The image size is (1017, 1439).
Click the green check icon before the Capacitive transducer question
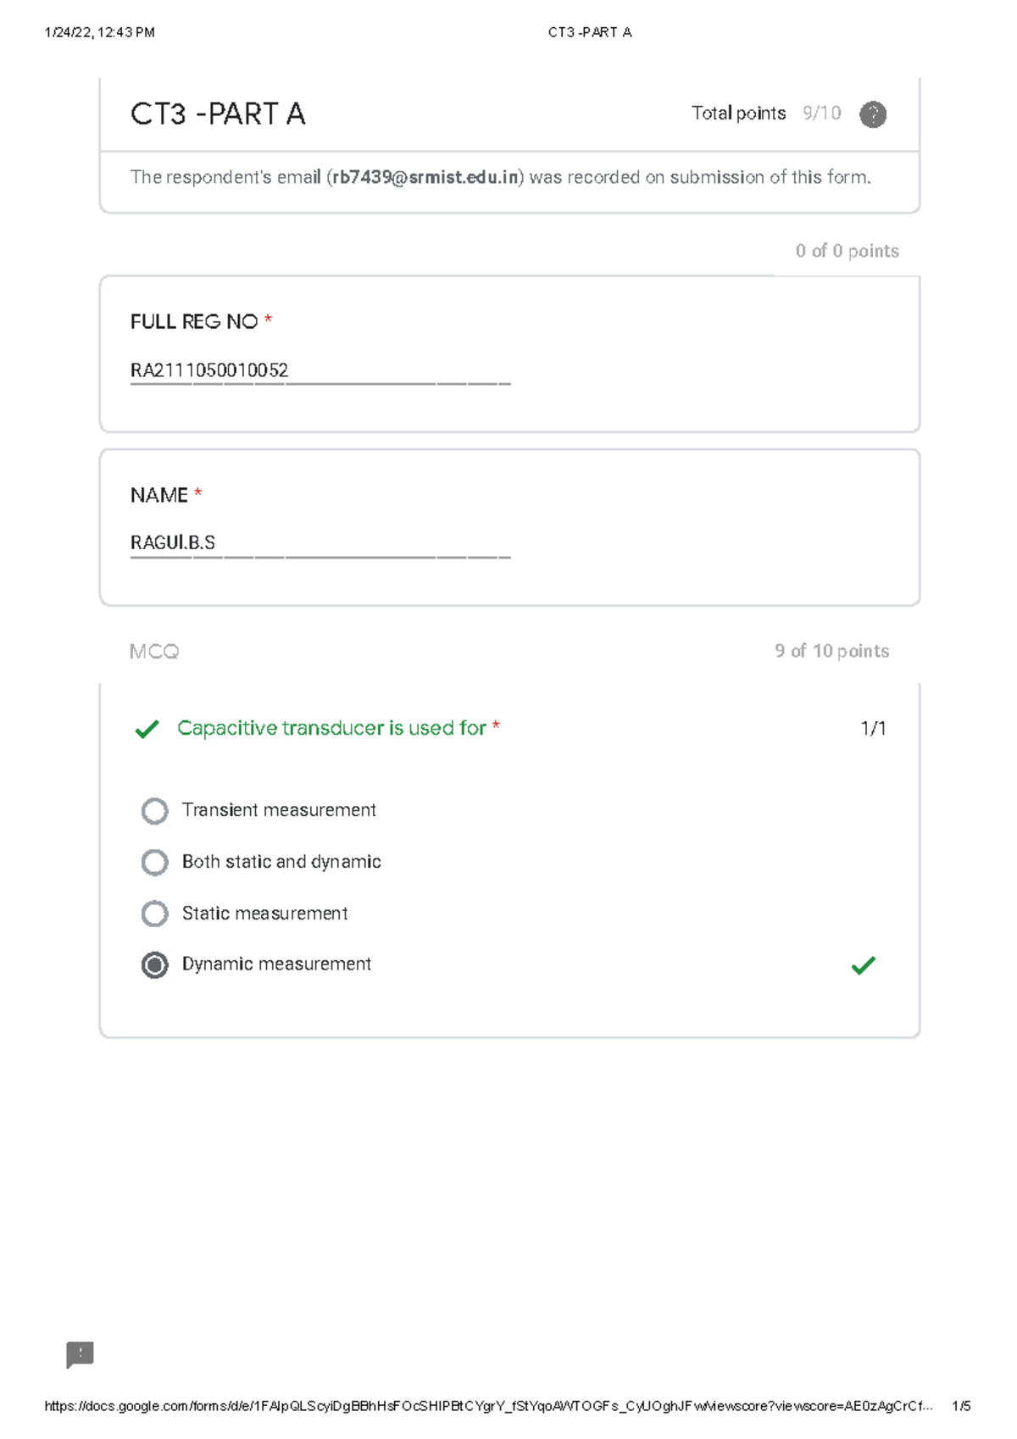(x=147, y=729)
